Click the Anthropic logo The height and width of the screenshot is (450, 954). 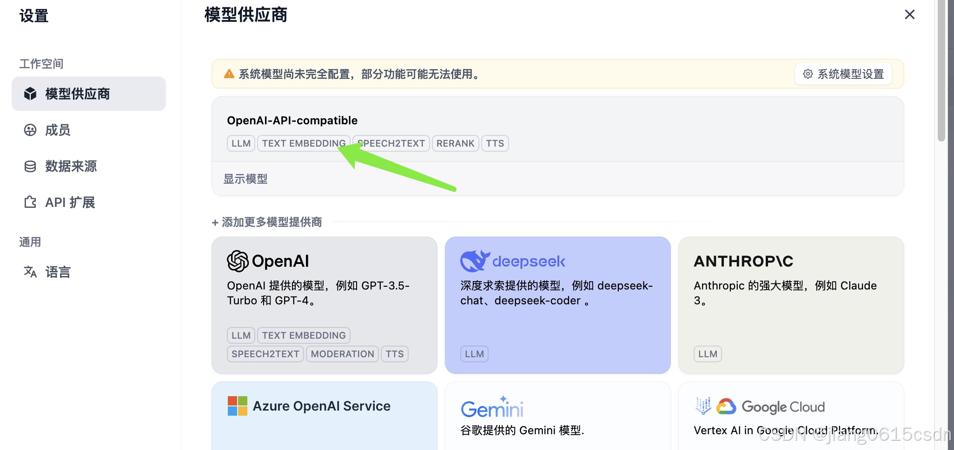[743, 261]
